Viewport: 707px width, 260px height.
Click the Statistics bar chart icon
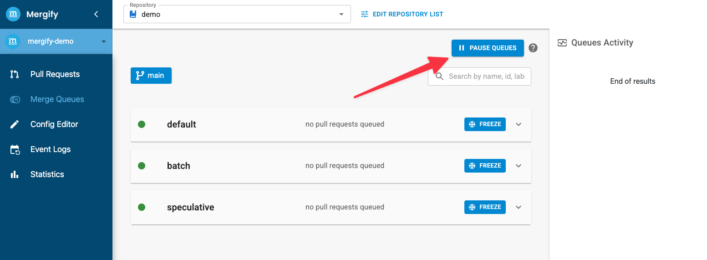click(15, 174)
